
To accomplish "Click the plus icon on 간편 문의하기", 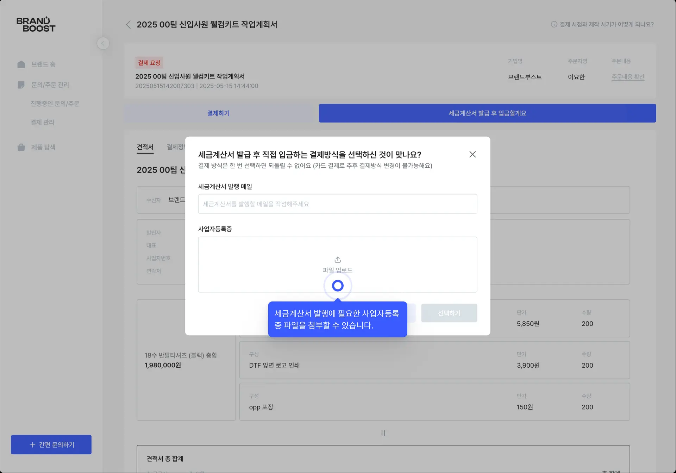I will tap(33, 444).
